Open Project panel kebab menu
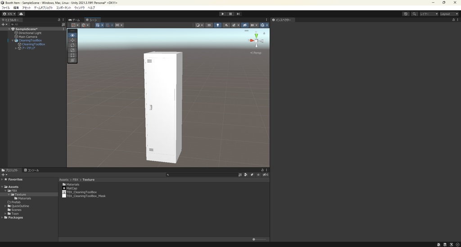Viewport: 461px width, 247px height. tap(267, 170)
